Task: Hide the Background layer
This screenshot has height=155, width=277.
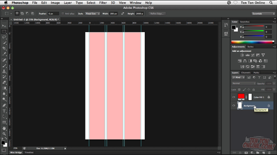Action: tap(234, 106)
